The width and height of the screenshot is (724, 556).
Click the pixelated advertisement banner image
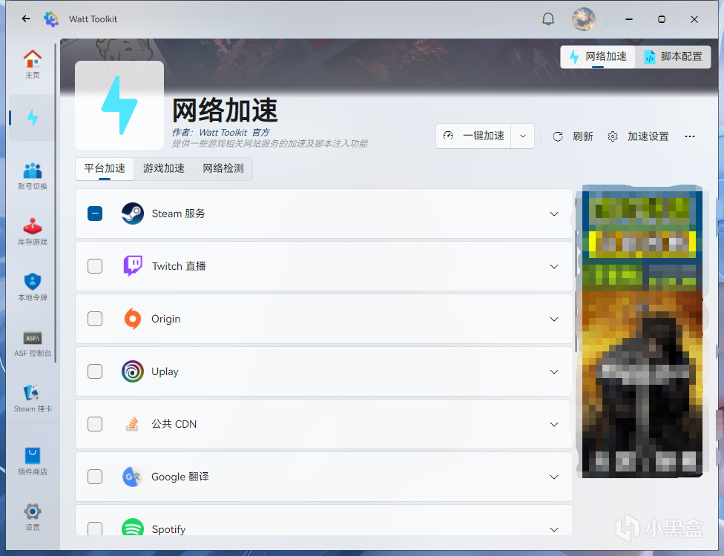tap(642, 331)
